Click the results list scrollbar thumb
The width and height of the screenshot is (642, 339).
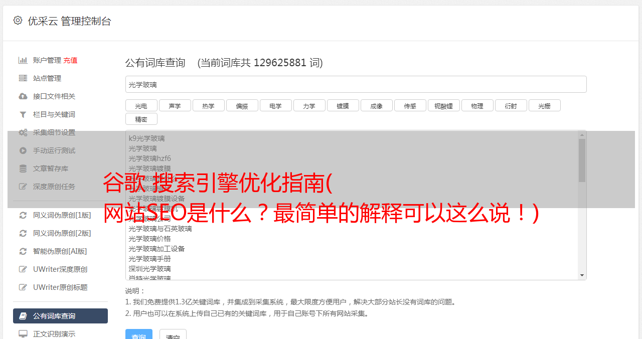click(x=582, y=160)
